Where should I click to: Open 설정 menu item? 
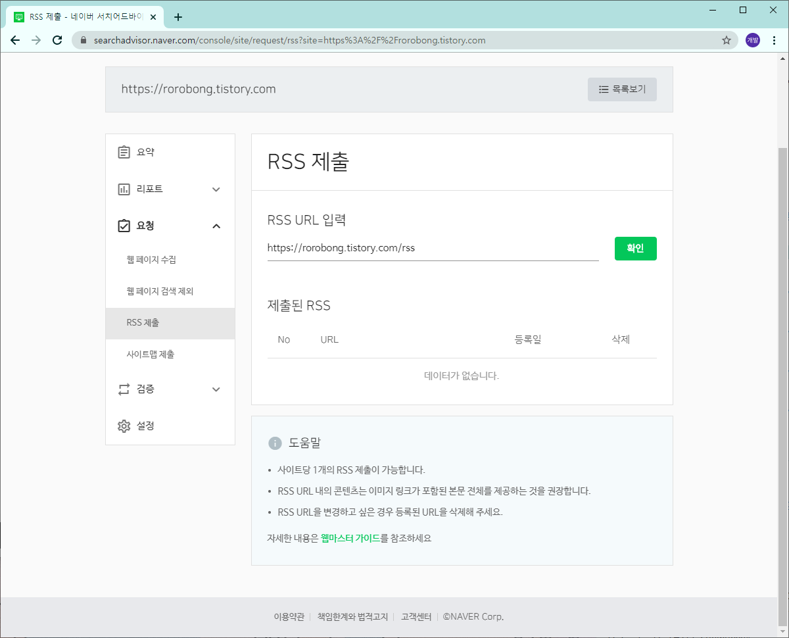click(170, 426)
